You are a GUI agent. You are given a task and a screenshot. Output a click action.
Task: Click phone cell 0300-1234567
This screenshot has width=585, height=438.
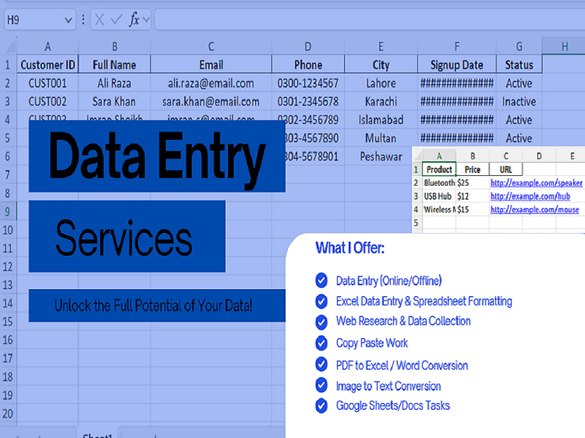pos(308,83)
